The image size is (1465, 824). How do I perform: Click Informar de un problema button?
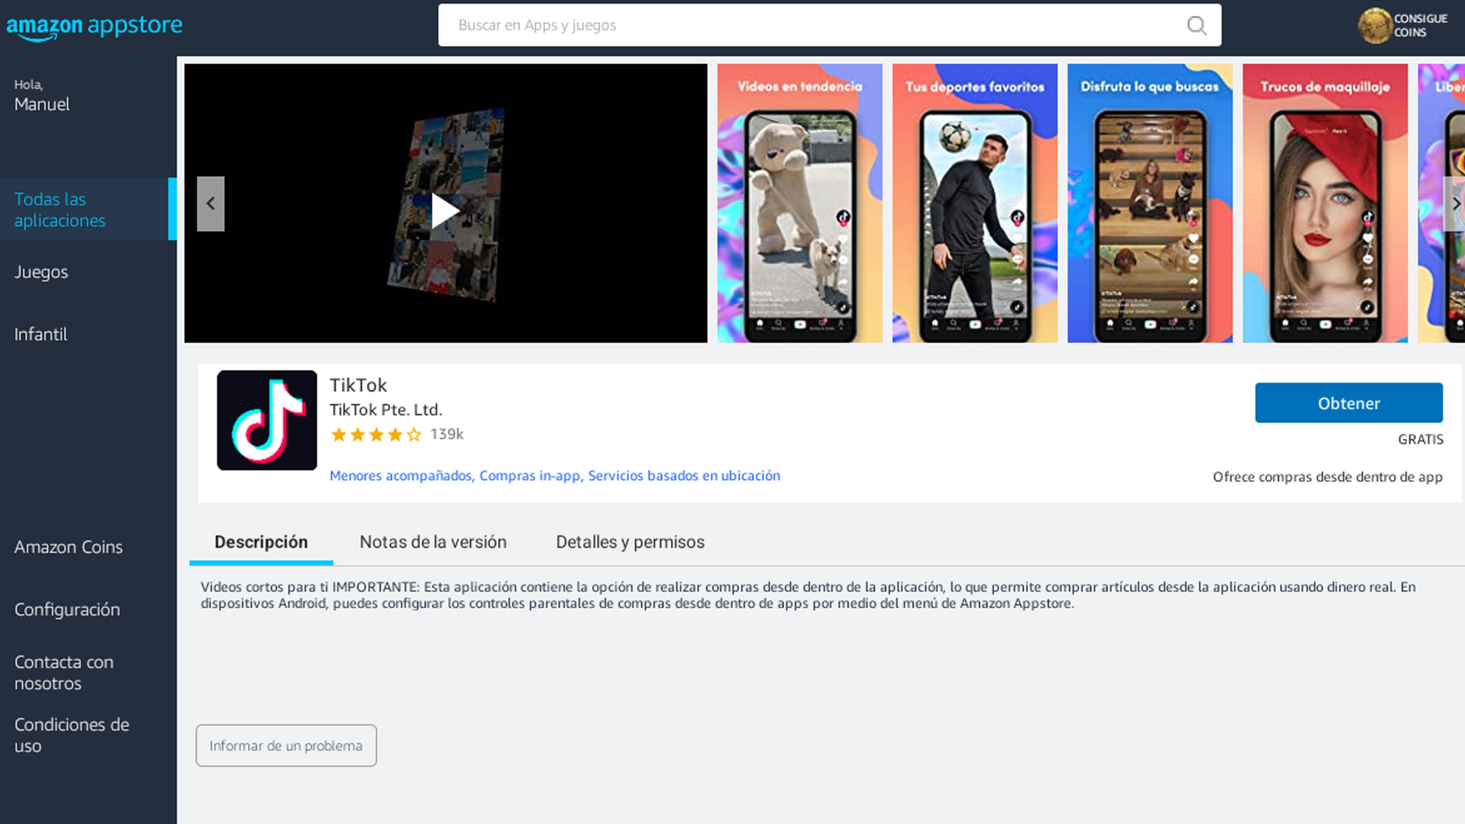[x=286, y=745]
